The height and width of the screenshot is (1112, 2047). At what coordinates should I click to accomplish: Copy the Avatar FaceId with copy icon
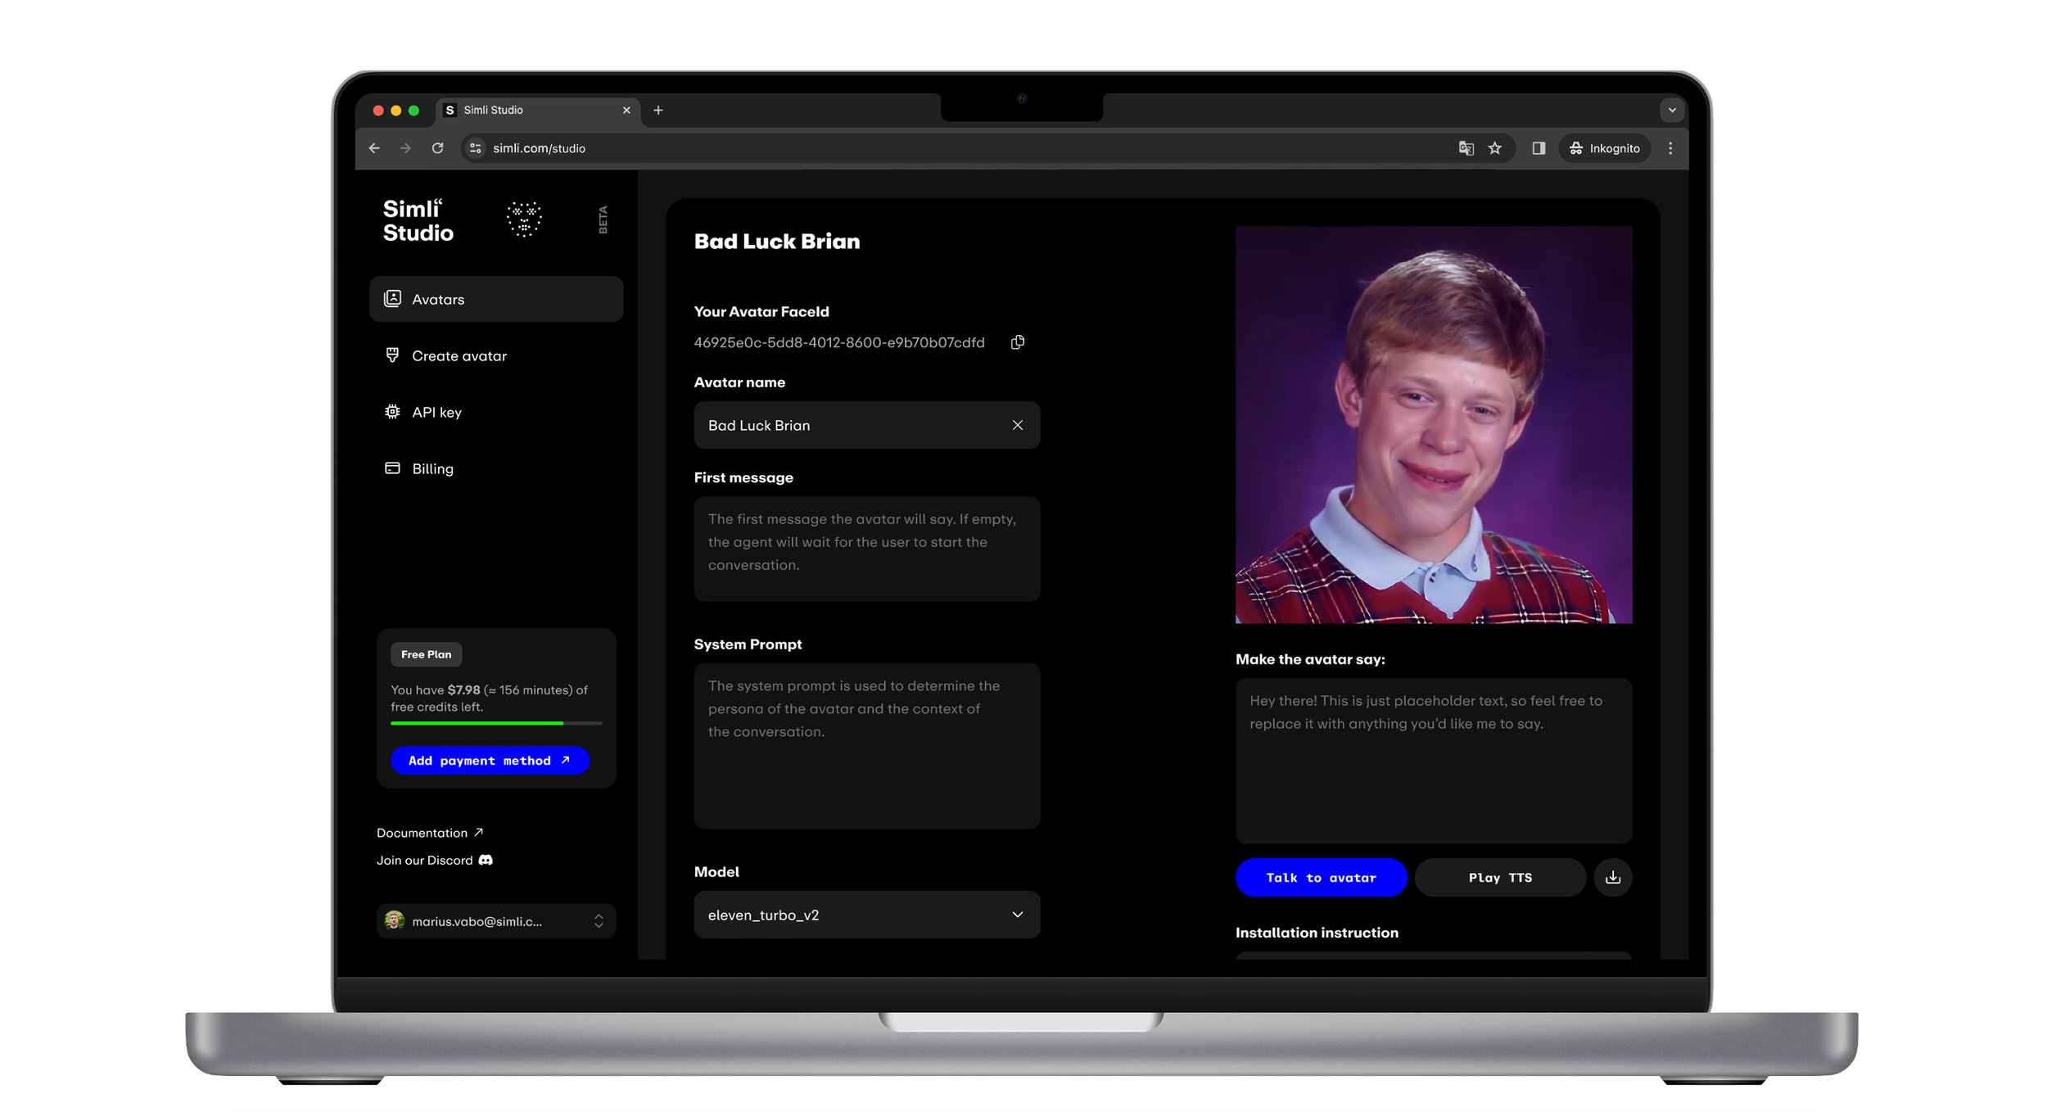1018,342
